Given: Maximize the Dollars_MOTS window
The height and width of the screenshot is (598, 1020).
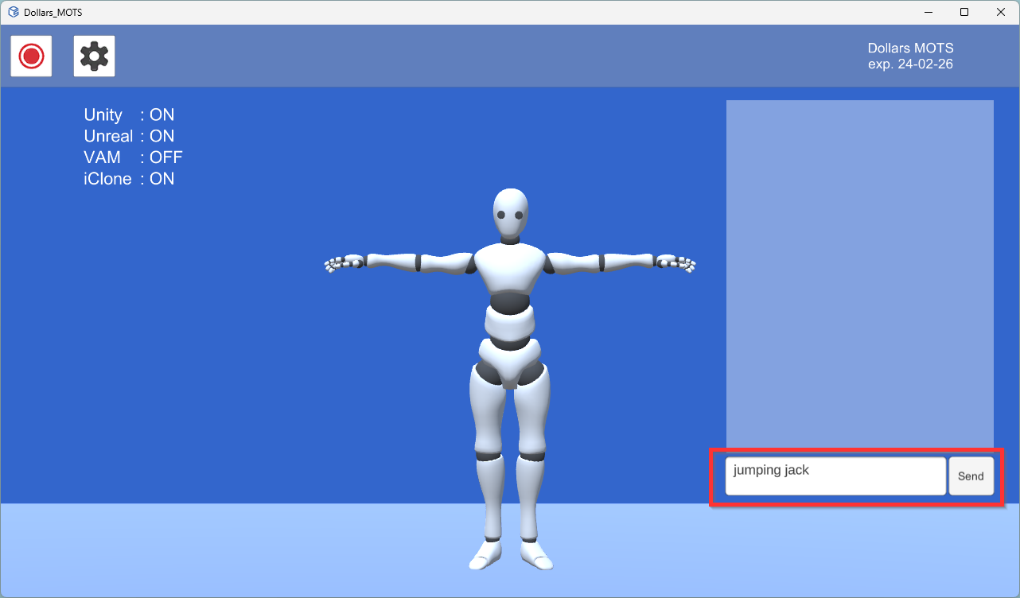Looking at the screenshot, I should pos(964,12).
